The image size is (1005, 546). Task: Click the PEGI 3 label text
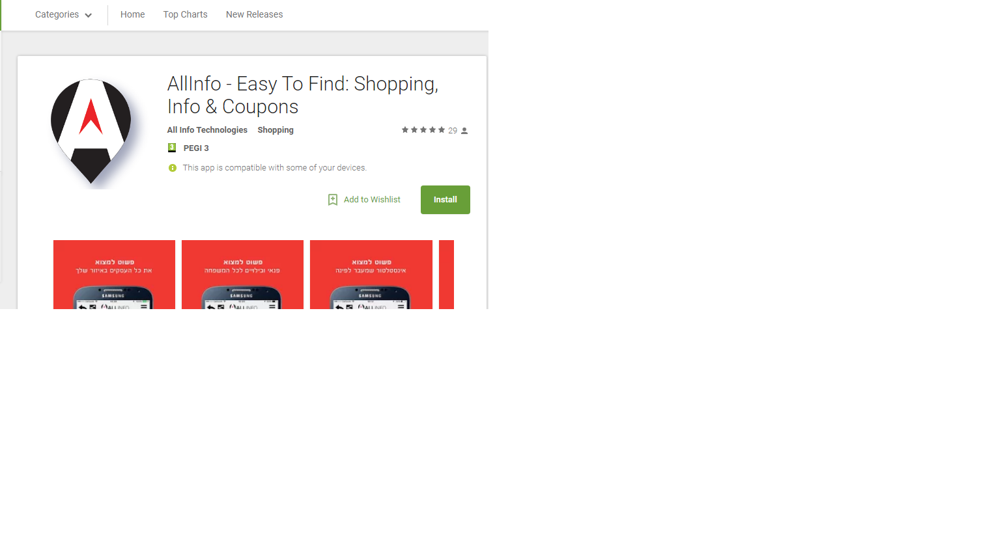196,148
